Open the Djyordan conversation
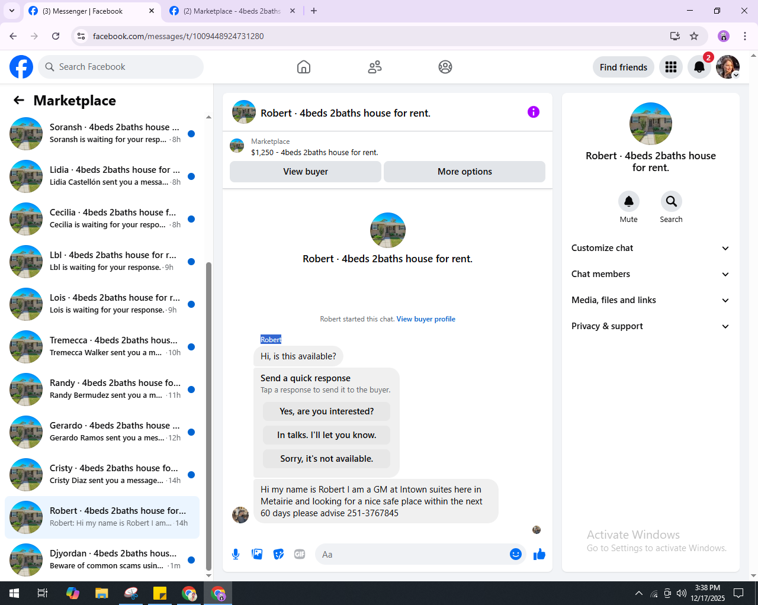This screenshot has width=758, height=605. 102,560
